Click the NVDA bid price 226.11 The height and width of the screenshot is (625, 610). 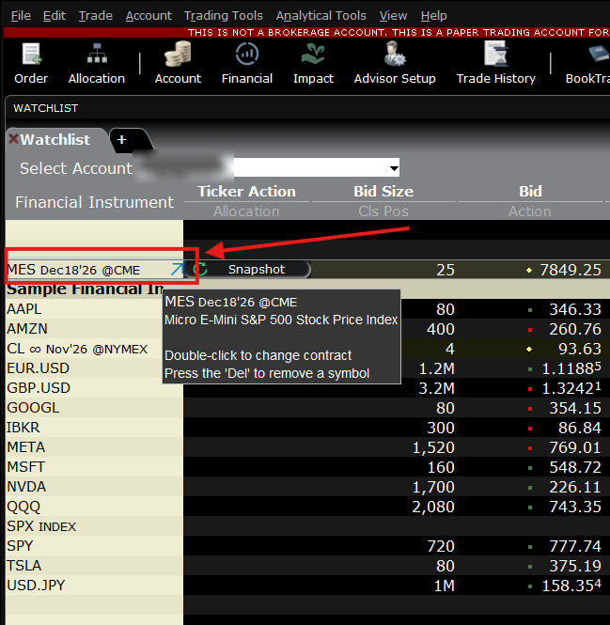(575, 487)
